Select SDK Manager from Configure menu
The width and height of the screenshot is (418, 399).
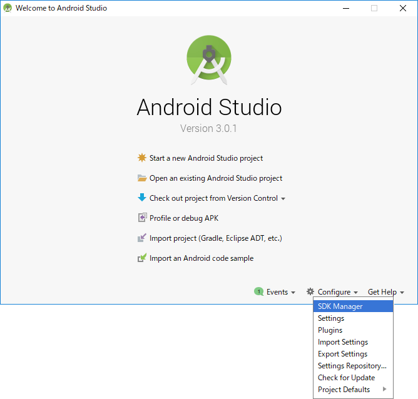[x=353, y=306]
